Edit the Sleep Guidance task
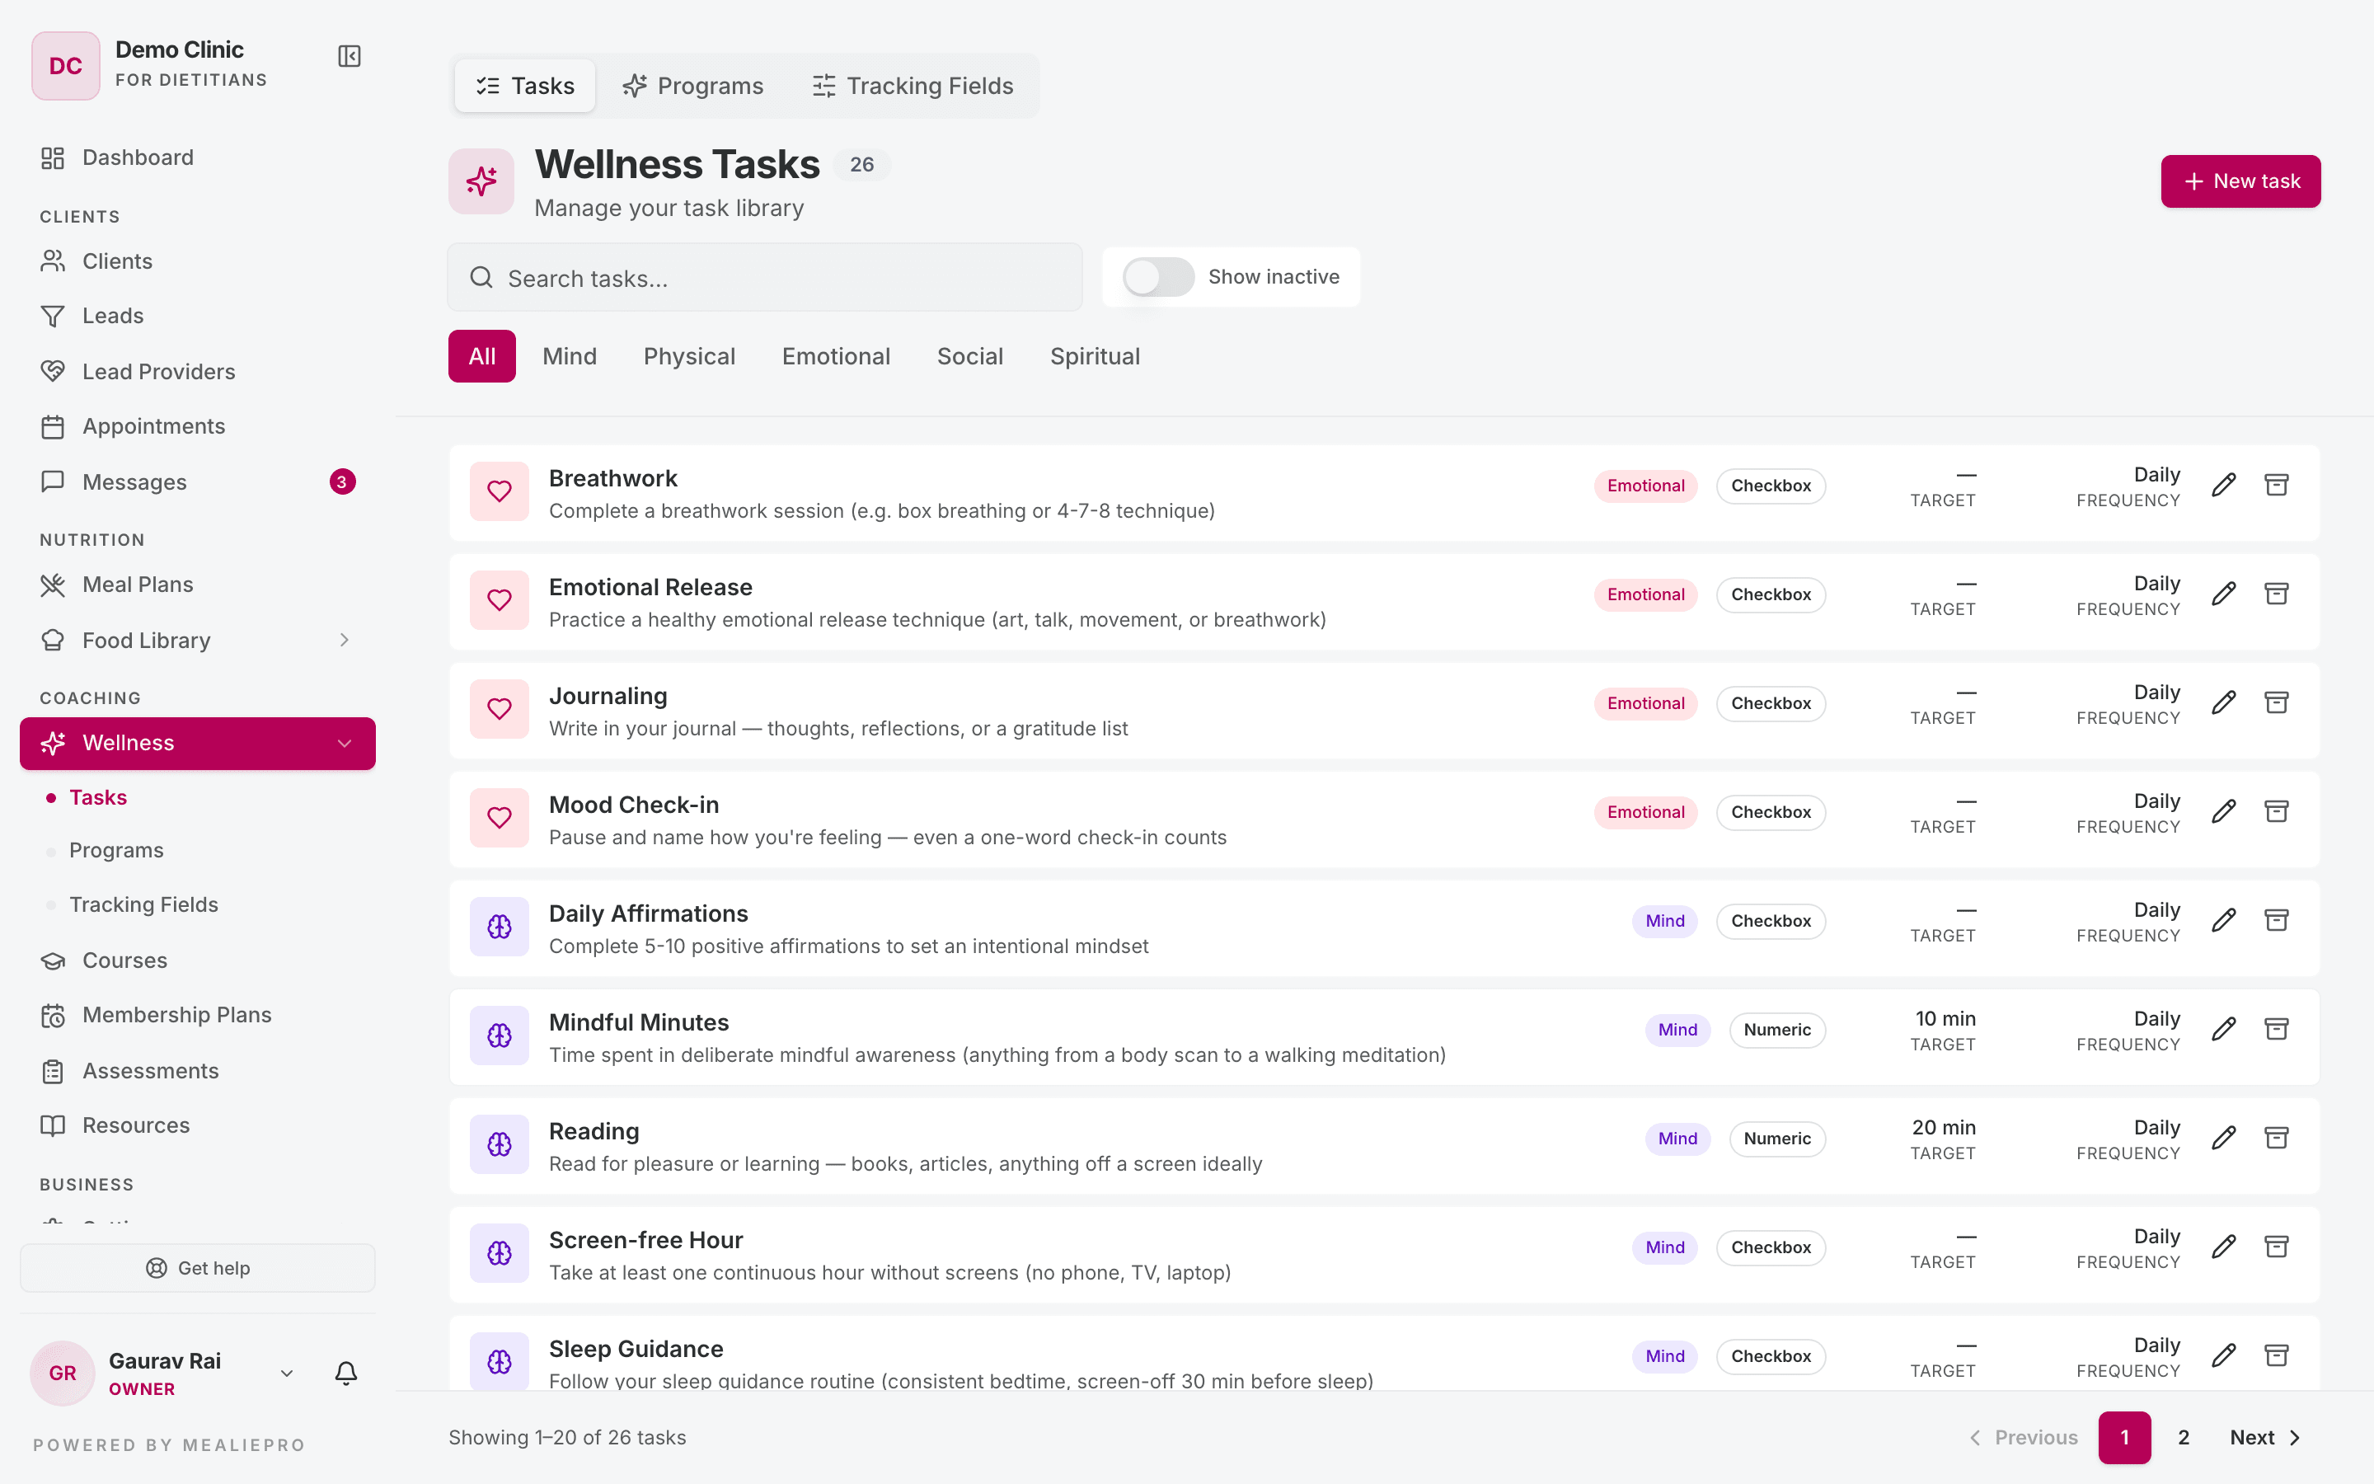The image size is (2374, 1484). 2224,1356
